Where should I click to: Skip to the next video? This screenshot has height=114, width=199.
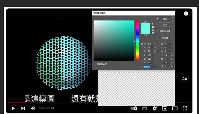coord(23,108)
